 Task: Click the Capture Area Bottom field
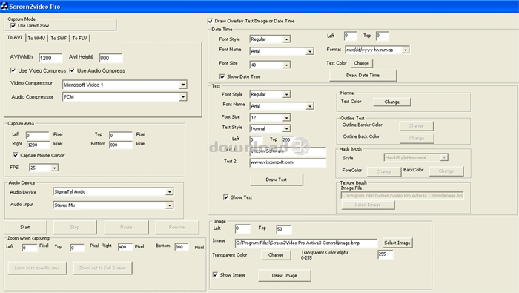click(x=120, y=145)
